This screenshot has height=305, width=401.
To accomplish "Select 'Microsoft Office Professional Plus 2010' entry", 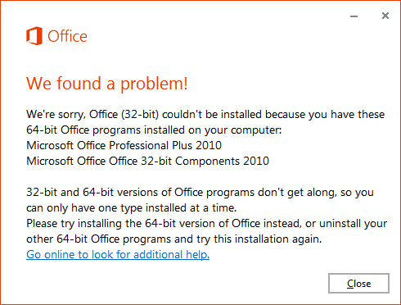I will pos(124,145).
